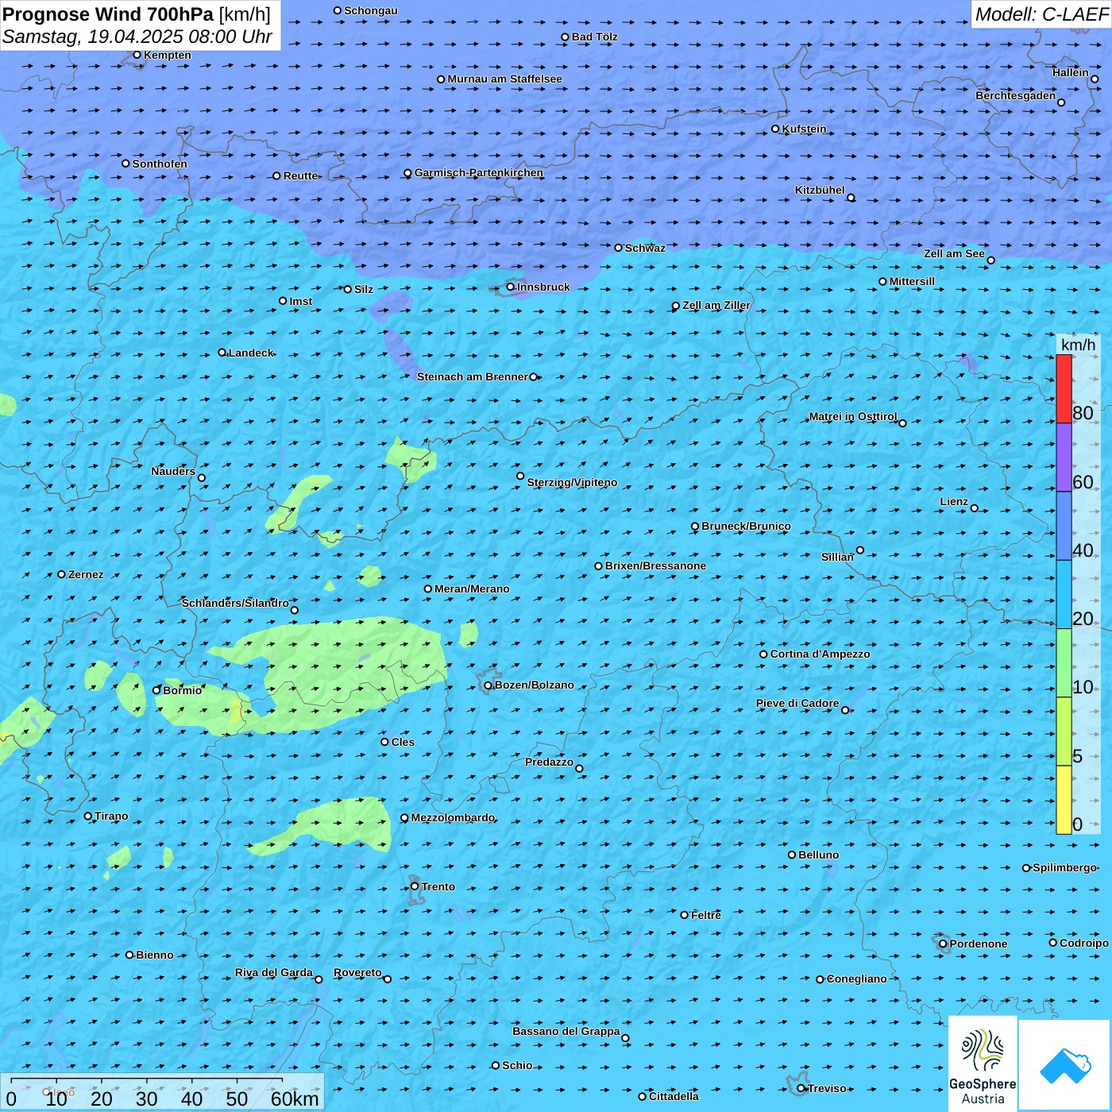
Task: Click the green 10 km/h legend color
Action: 1064,663
